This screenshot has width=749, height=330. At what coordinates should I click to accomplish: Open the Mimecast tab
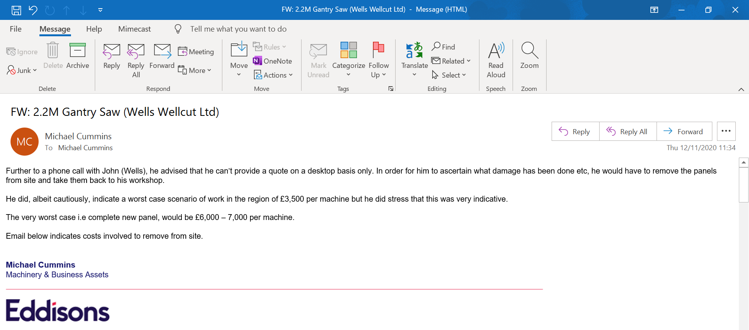tap(135, 29)
